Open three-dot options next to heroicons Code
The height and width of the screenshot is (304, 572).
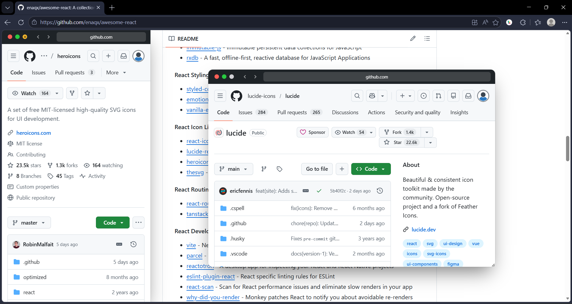click(139, 222)
